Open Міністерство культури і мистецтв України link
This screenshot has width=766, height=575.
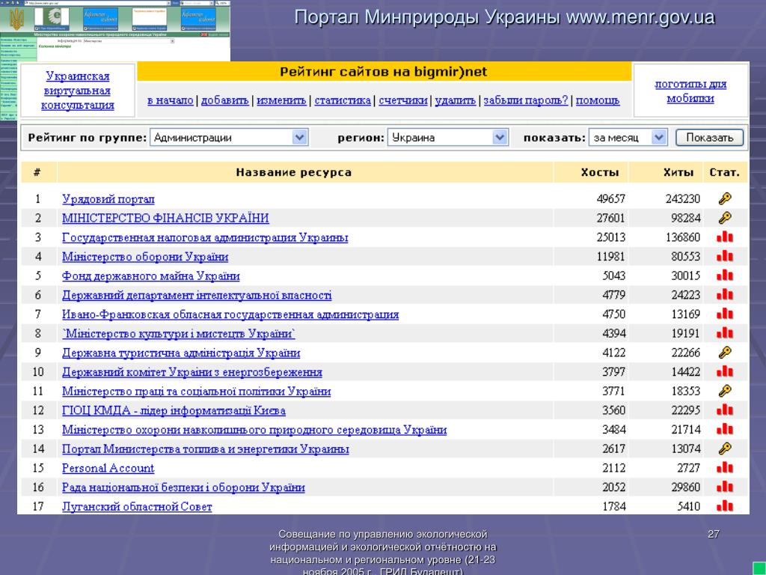tap(178, 333)
